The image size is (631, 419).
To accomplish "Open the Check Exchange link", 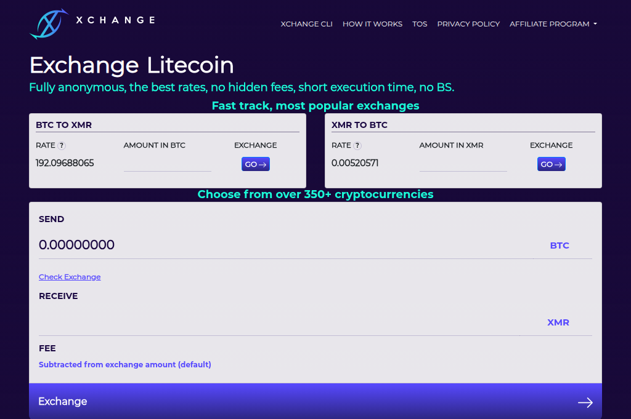I will tap(69, 277).
